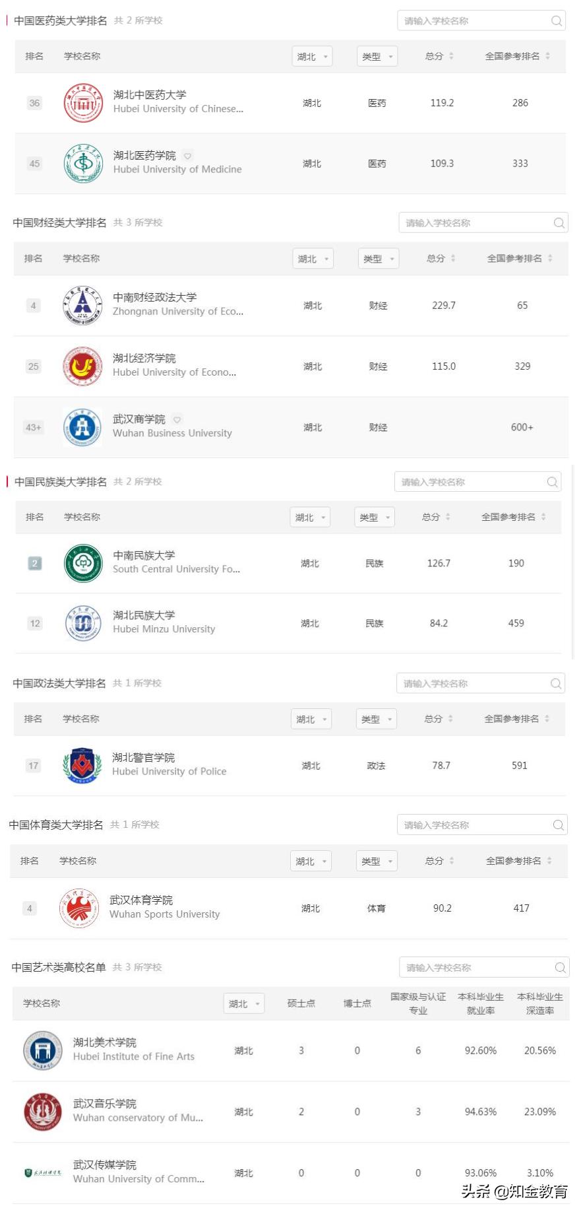The height and width of the screenshot is (1212, 581).
Task: Open 武汉音乐学院 school link
Action: point(105,1103)
